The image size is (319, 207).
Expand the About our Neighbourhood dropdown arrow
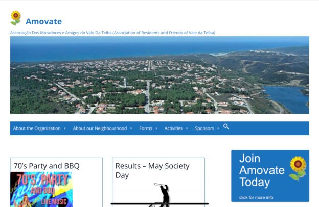click(x=131, y=128)
